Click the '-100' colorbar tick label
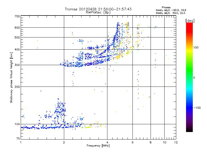Screen dimensions: 207x155 [x=197, y=108]
